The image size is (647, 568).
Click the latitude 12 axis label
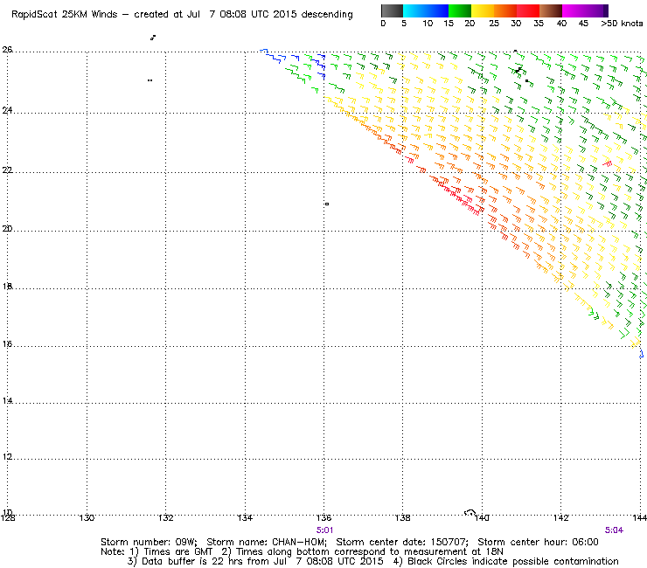coord(7,457)
